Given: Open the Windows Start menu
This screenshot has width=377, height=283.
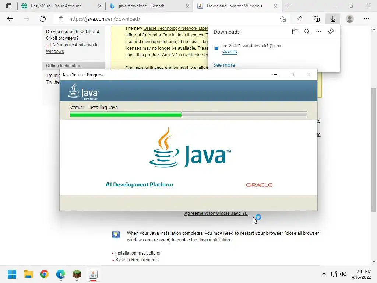Looking at the screenshot, I should pos(12,274).
